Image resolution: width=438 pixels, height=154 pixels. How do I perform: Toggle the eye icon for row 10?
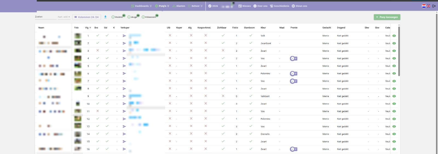tap(394, 104)
